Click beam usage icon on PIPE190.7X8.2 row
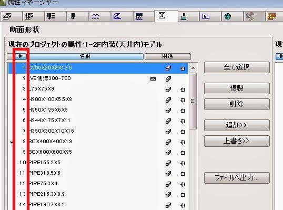This screenshot has height=210, width=283. click(168, 205)
